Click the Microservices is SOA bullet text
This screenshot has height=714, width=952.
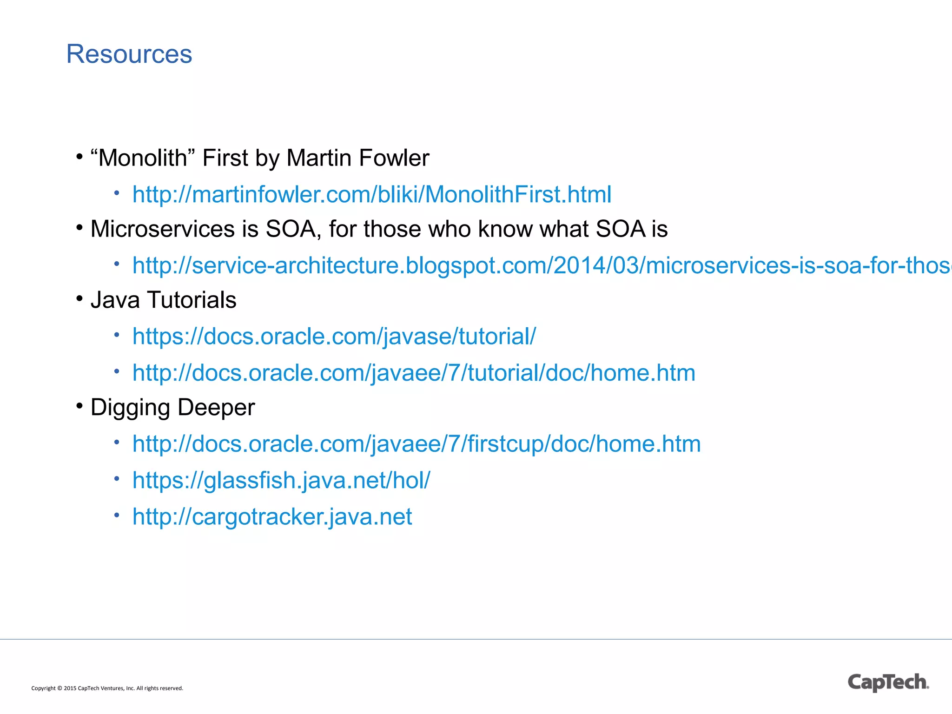[x=379, y=229]
